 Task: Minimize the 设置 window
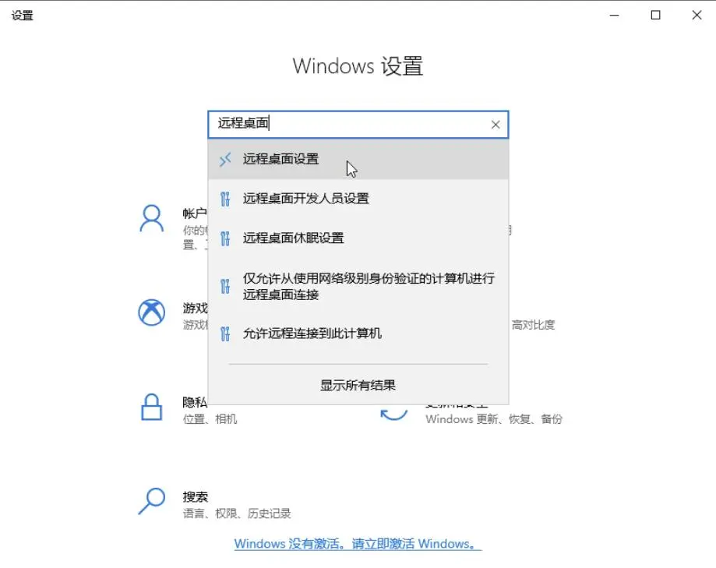click(615, 15)
